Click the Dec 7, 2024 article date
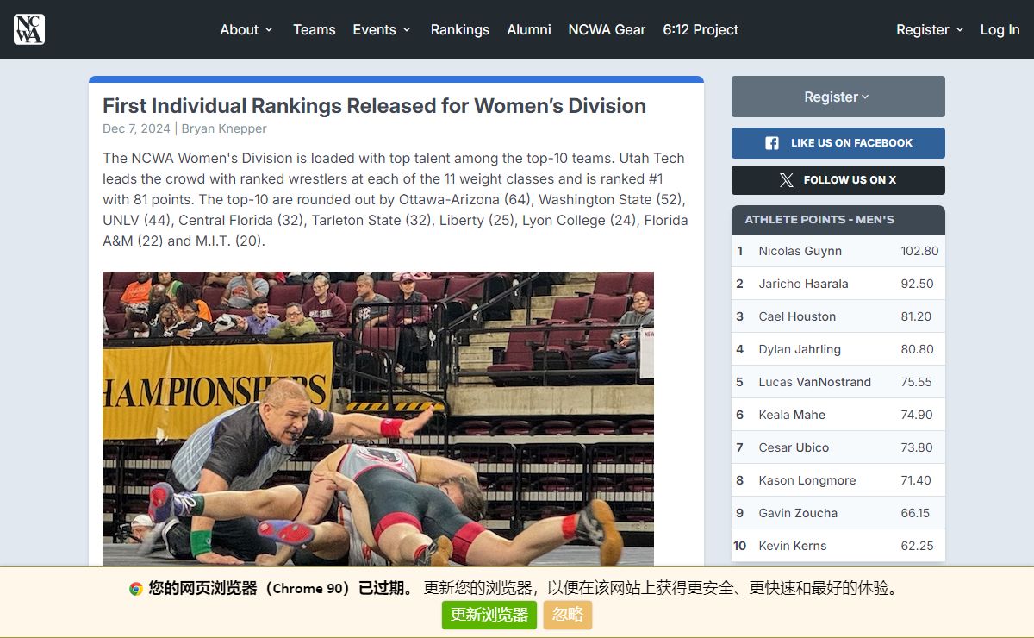1034x638 pixels. pos(136,128)
